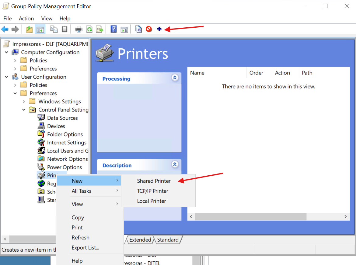This screenshot has height=265, width=356.
Task: Toggle the Show/Hide Console Tree button
Action: (x=40, y=29)
